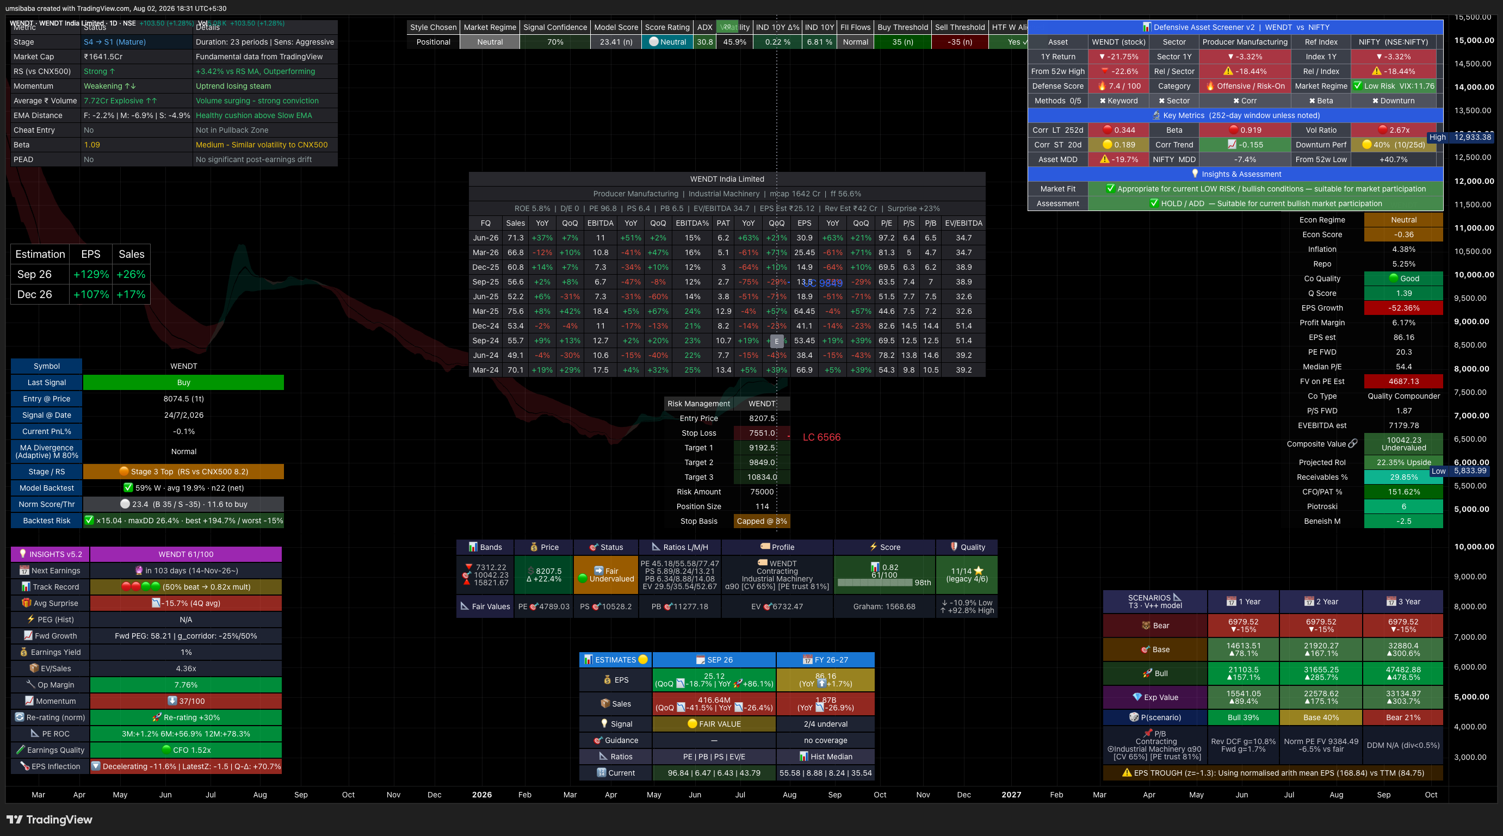Click the green Buy last-signal cell
The image size is (1503, 836).
point(184,382)
